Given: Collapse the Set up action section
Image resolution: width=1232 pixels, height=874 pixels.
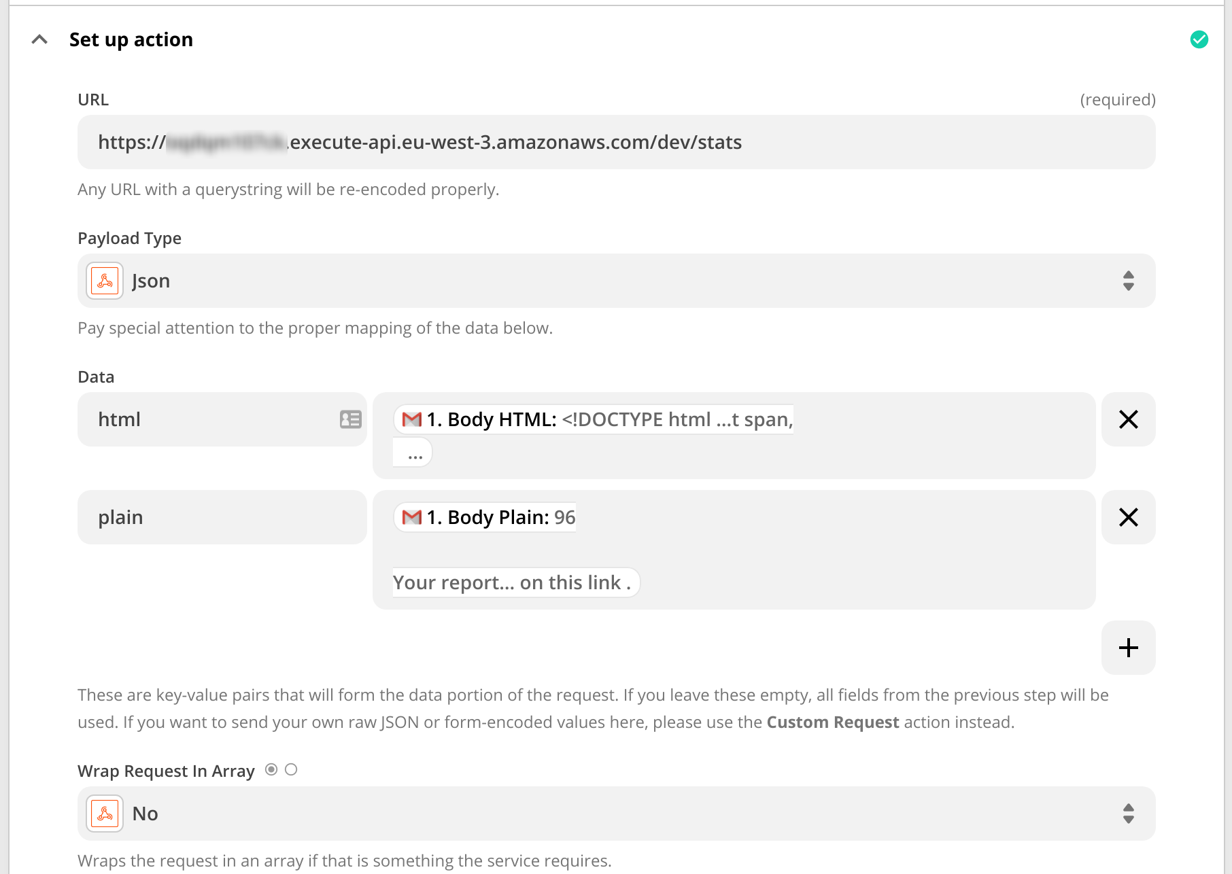Looking at the screenshot, I should 39,39.
